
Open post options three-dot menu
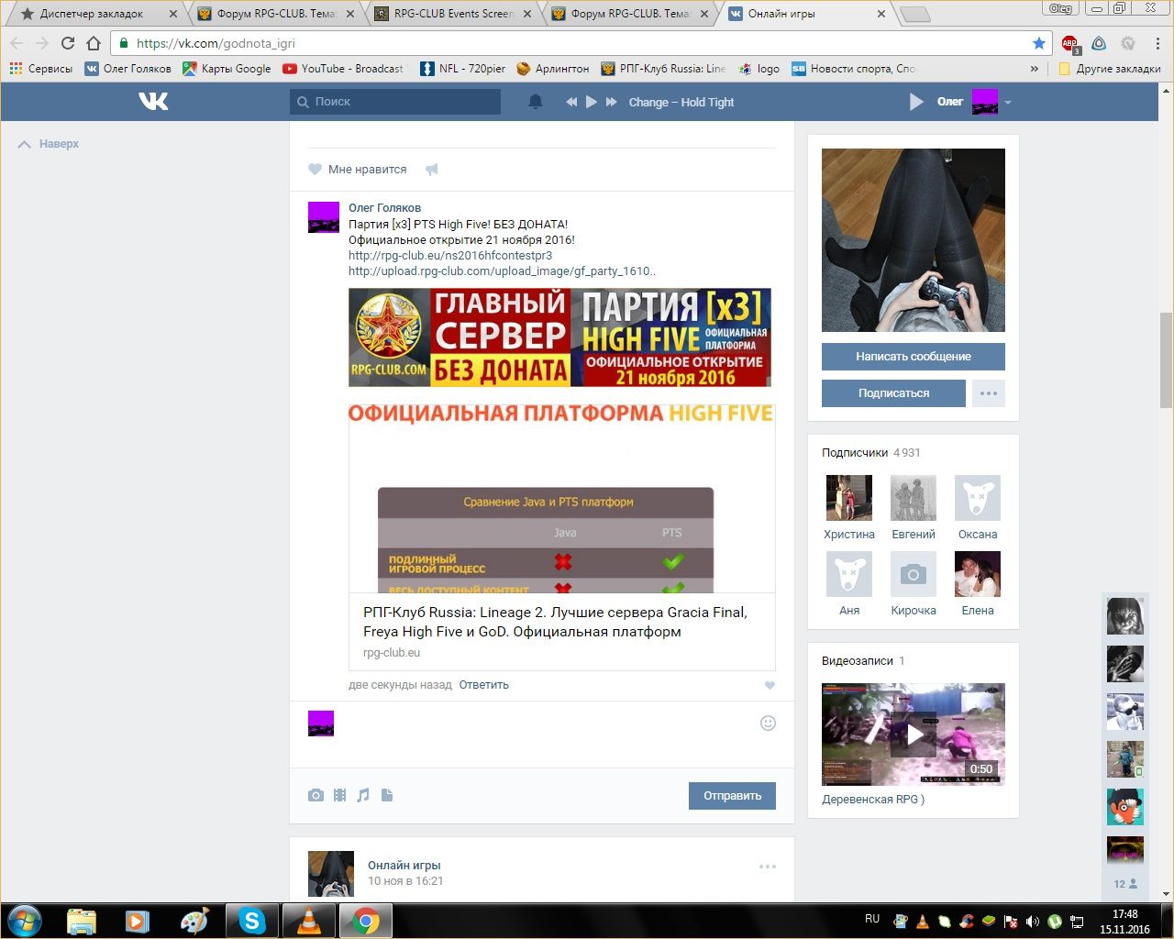pyautogui.click(x=768, y=867)
